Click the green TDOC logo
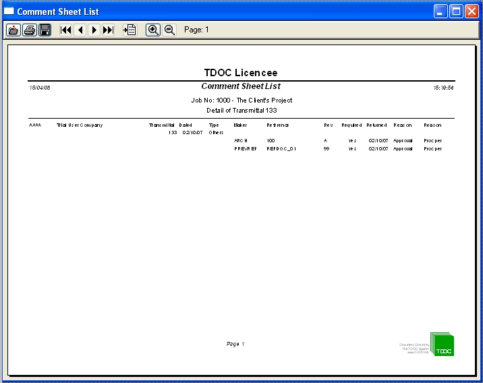Image resolution: width=483 pixels, height=383 pixels. [443, 344]
